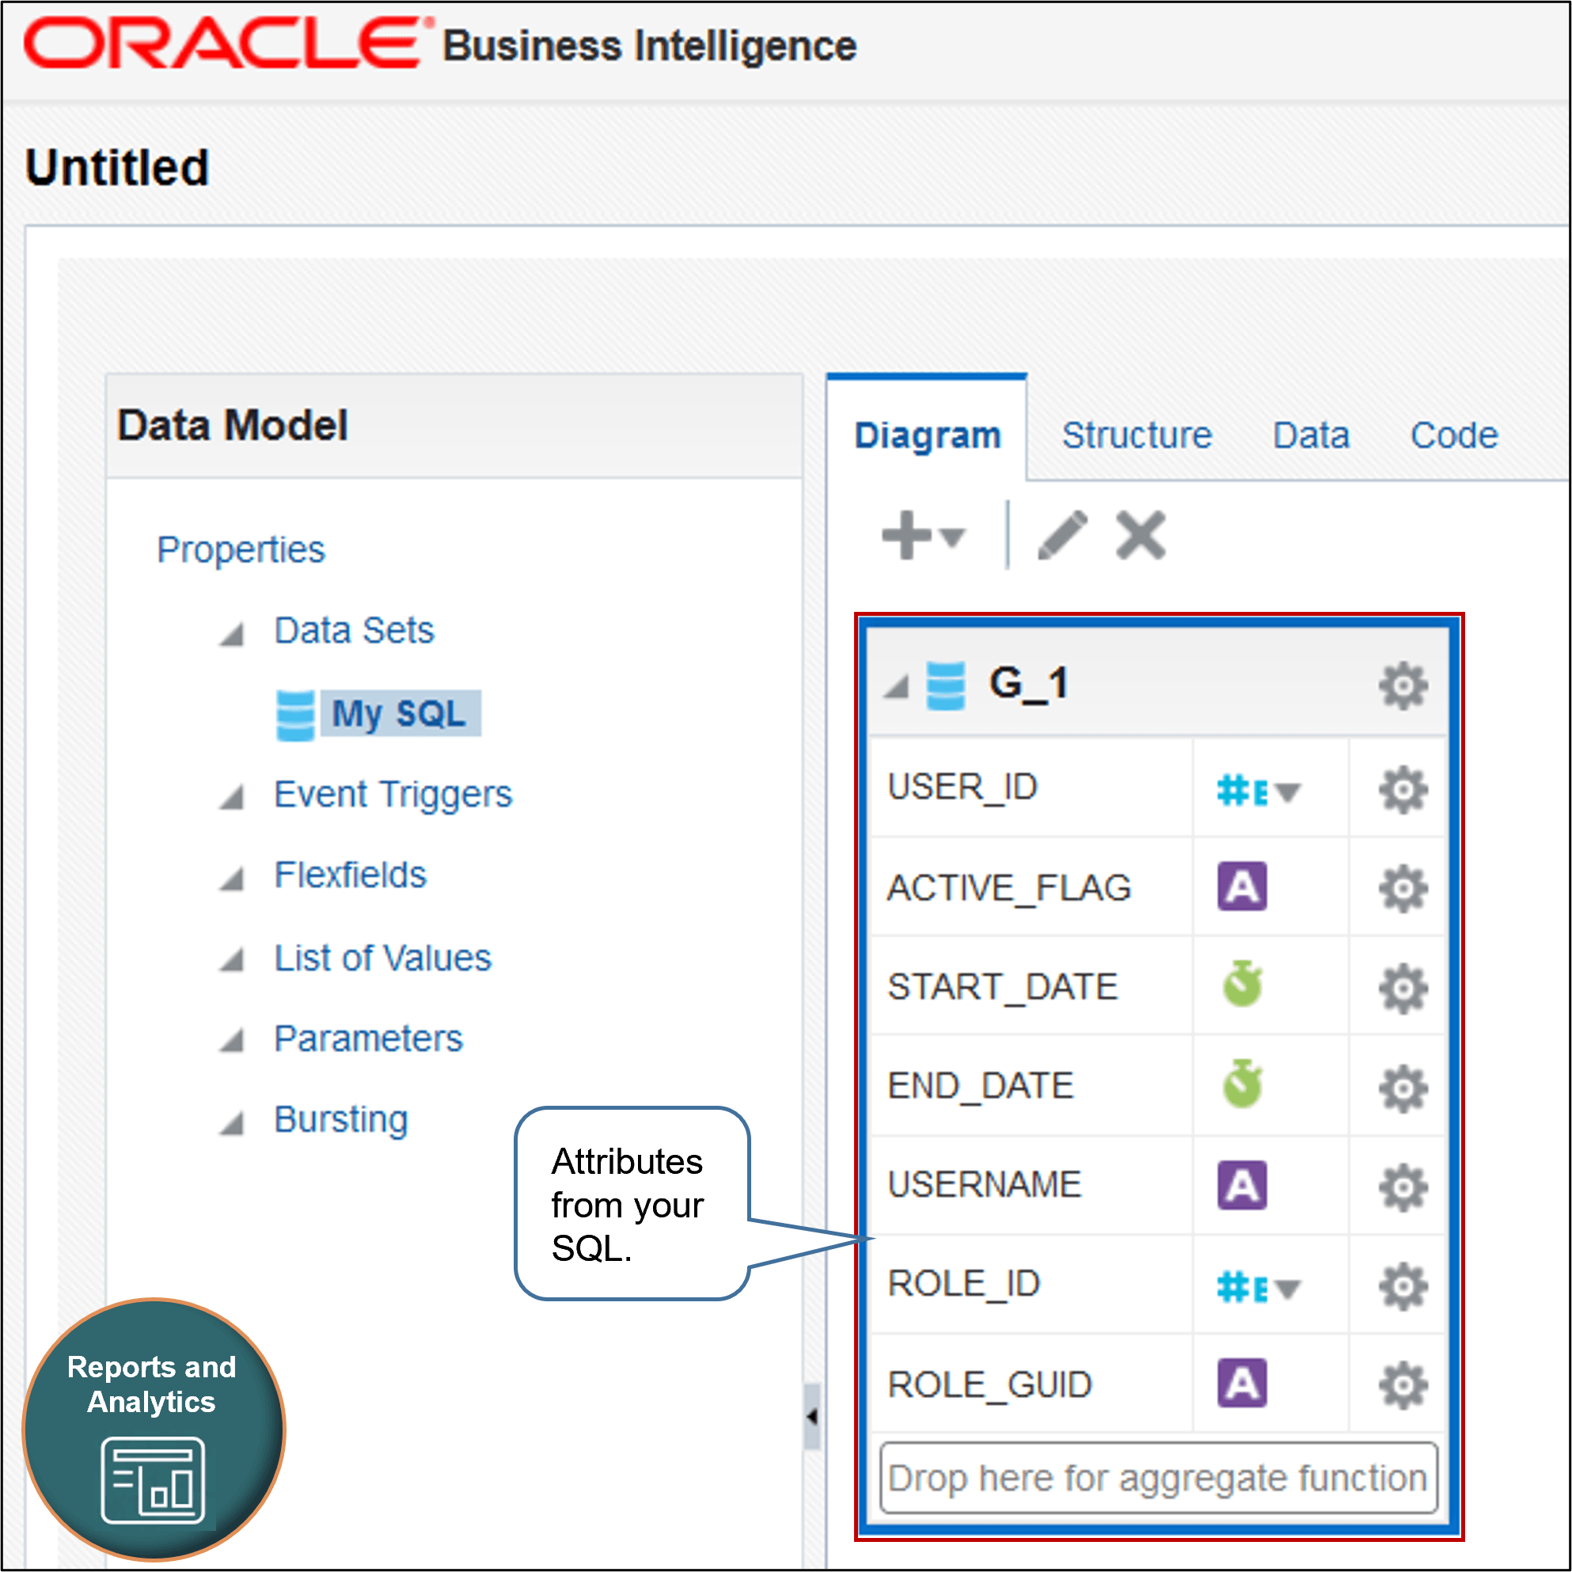Collapse the G_1 group header triangle
The height and width of the screenshot is (1572, 1572).
pyautogui.click(x=897, y=688)
